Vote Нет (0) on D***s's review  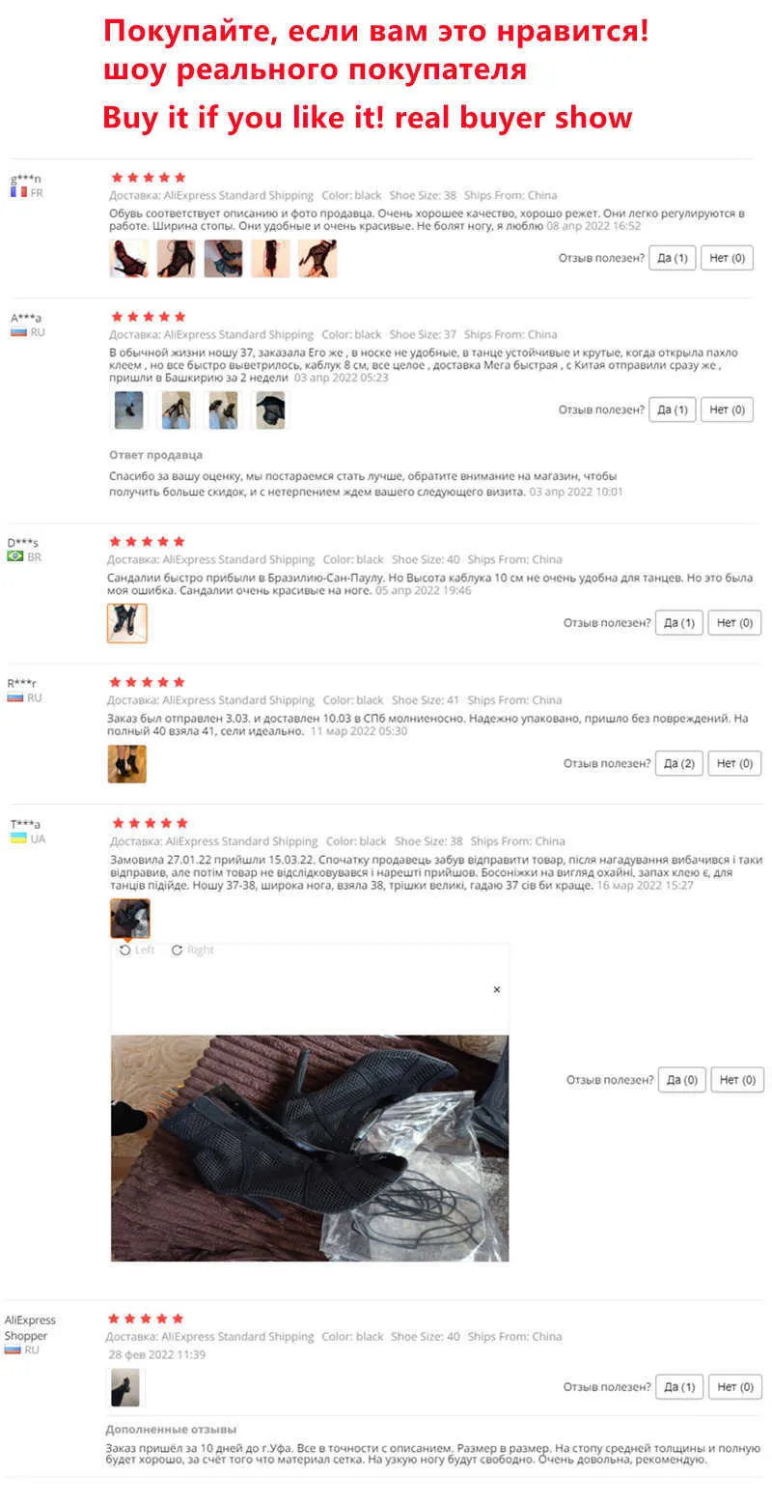click(x=734, y=623)
